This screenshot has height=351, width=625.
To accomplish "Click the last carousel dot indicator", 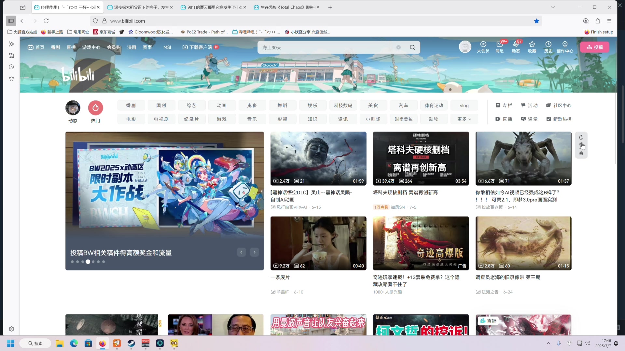I will tap(104, 262).
